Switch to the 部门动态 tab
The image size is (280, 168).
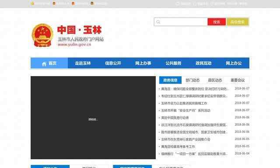click(x=192, y=80)
